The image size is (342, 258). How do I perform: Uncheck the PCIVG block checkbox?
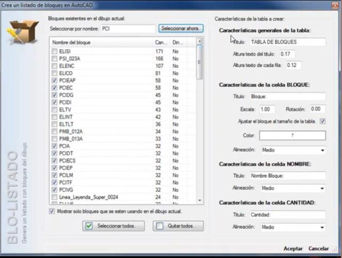(55, 190)
